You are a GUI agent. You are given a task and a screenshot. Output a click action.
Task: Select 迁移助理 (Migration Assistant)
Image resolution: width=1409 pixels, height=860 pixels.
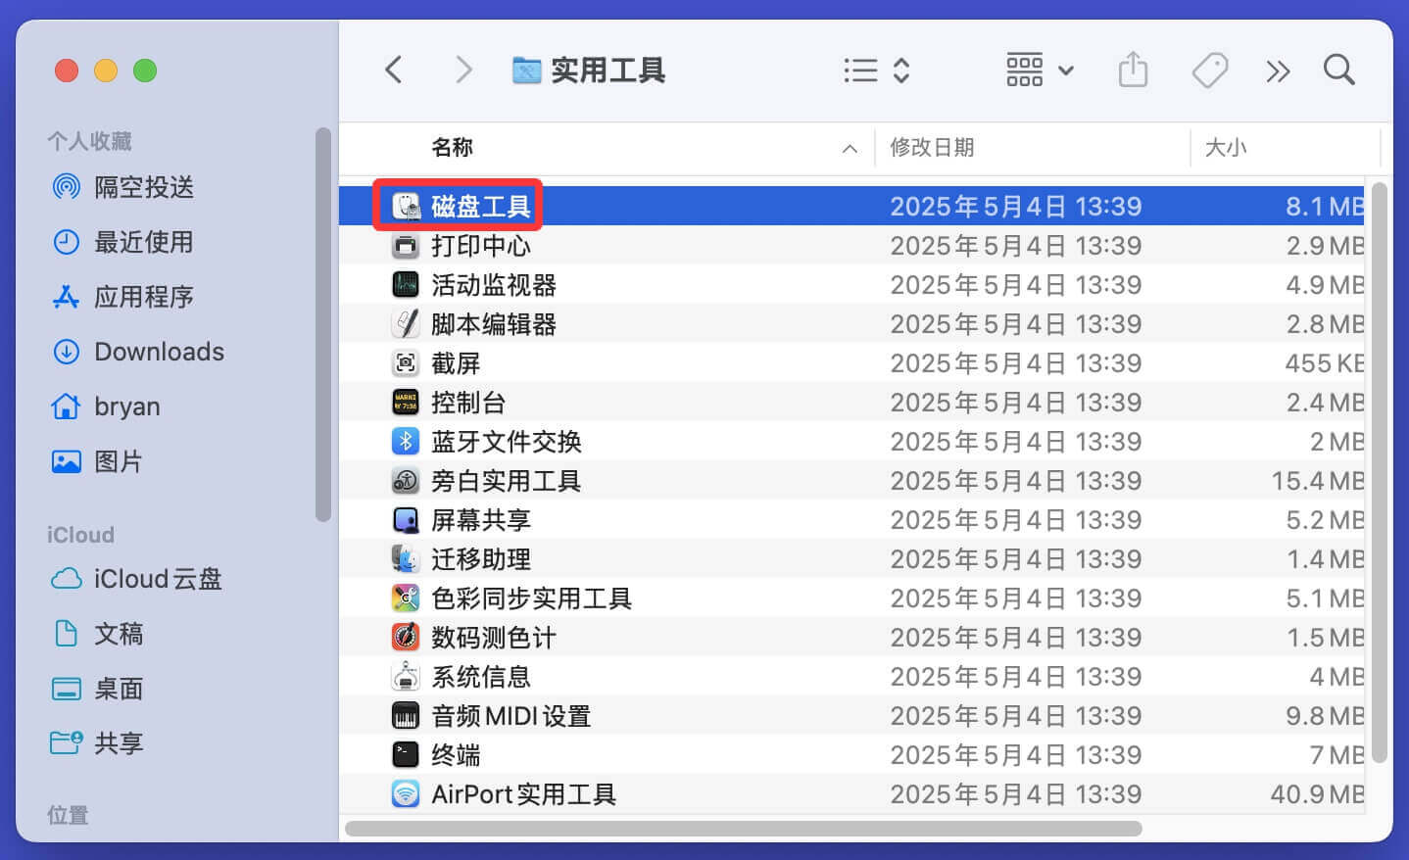tap(479, 558)
